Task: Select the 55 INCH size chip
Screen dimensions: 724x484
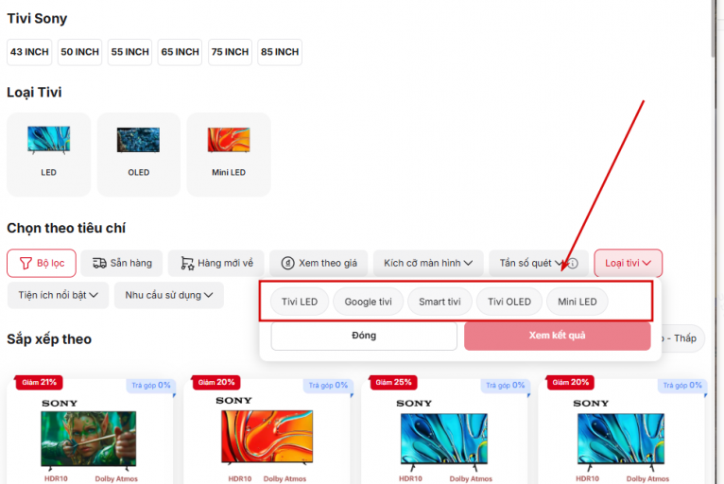Action: pyautogui.click(x=129, y=52)
